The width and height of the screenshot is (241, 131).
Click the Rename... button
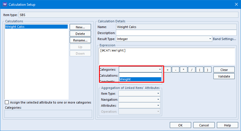(x=80, y=40)
